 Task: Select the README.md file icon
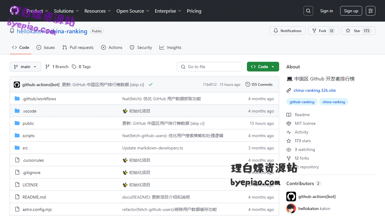[x=17, y=197]
